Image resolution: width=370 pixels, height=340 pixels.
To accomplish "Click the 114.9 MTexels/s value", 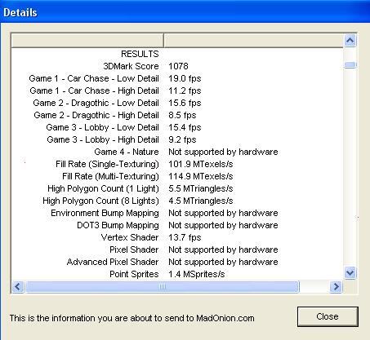I will point(201,176).
